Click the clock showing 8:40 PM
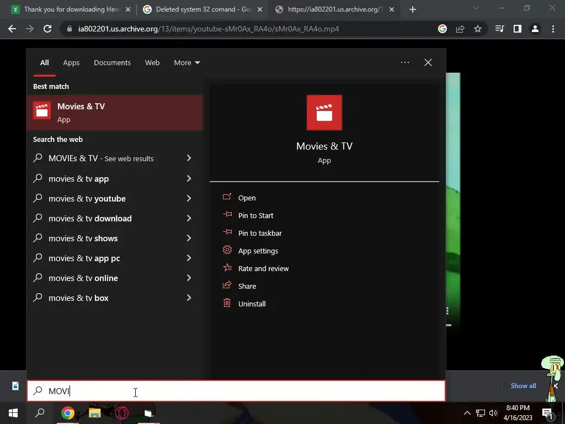This screenshot has height=424, width=565. click(518, 408)
